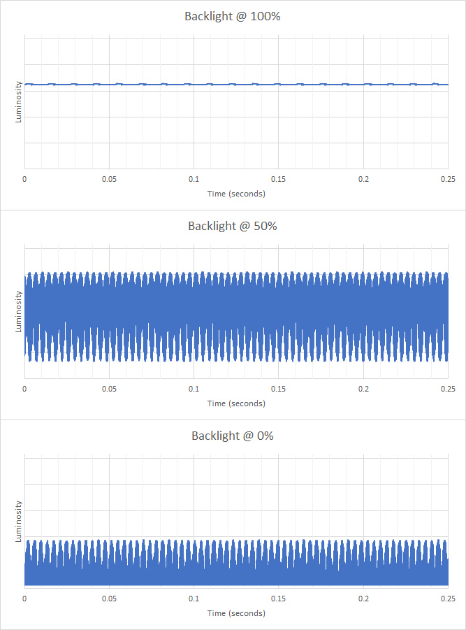The width and height of the screenshot is (466, 630).
Task: Click the 0.15 tick label in the 100% chart
Action: click(x=278, y=180)
